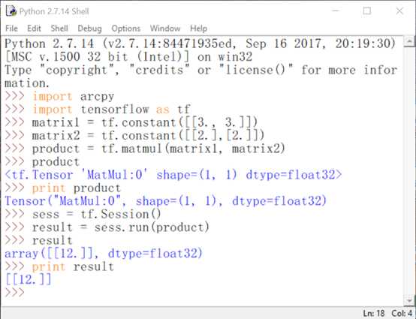Click the '<tf.Tensor 'MatMul:0'' output line
The image size is (416, 319).
(x=173, y=175)
